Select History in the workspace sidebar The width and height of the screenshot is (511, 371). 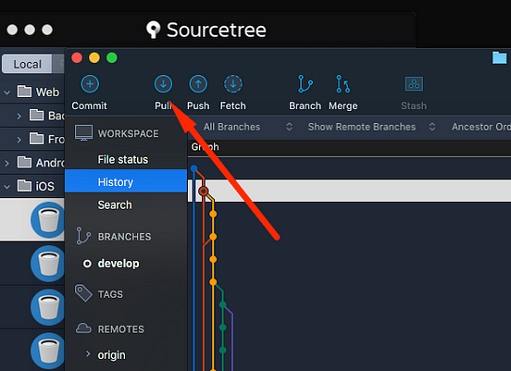click(126, 180)
